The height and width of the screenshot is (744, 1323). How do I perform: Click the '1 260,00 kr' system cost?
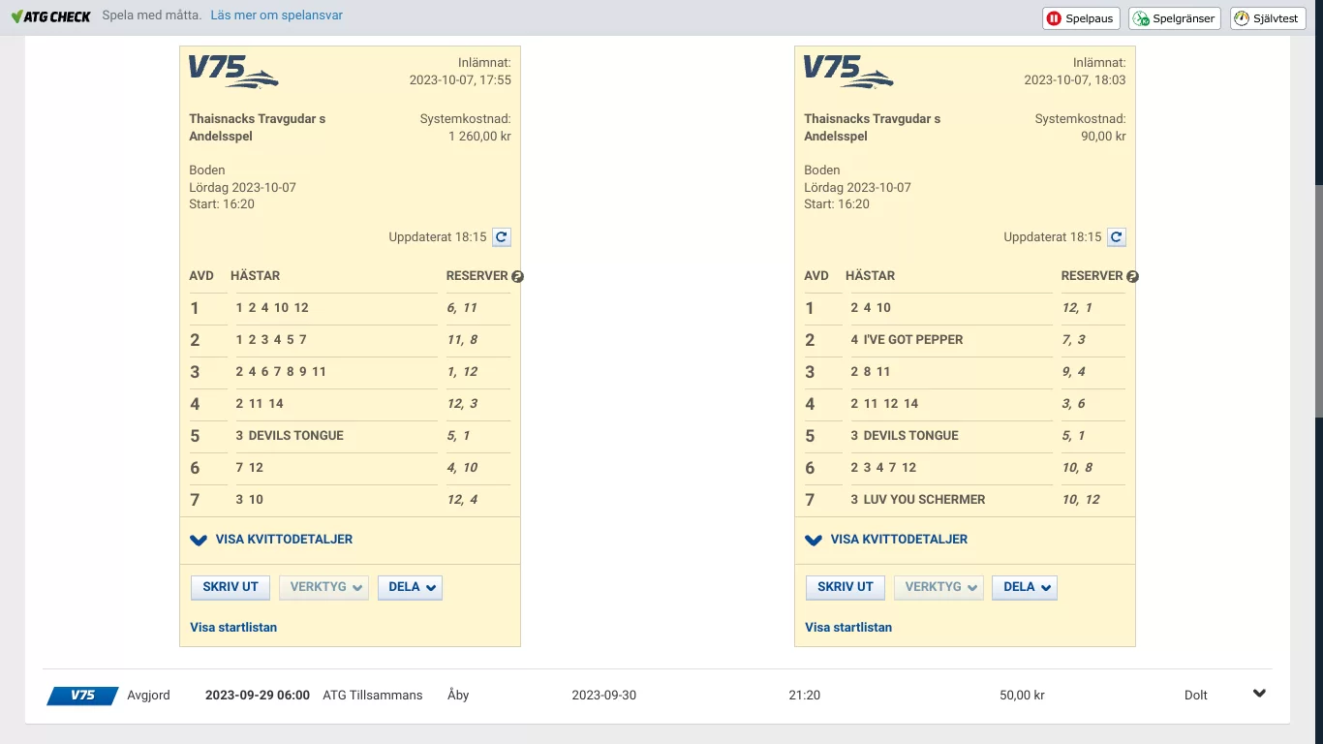coord(479,137)
